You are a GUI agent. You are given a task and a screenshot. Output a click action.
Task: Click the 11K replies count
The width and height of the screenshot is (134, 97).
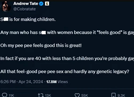(11, 95)
